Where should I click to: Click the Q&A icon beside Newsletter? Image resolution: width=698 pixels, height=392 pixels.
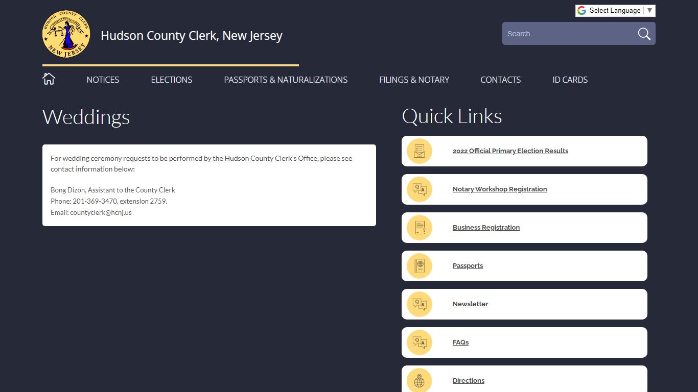tap(420, 304)
